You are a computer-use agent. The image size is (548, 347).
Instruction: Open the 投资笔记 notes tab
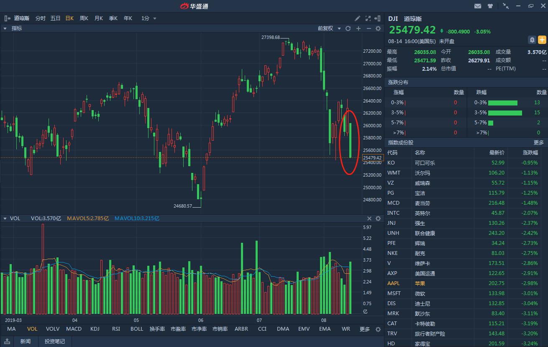tap(55, 341)
